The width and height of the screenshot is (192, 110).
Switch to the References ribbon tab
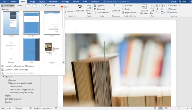tap(53, 2)
